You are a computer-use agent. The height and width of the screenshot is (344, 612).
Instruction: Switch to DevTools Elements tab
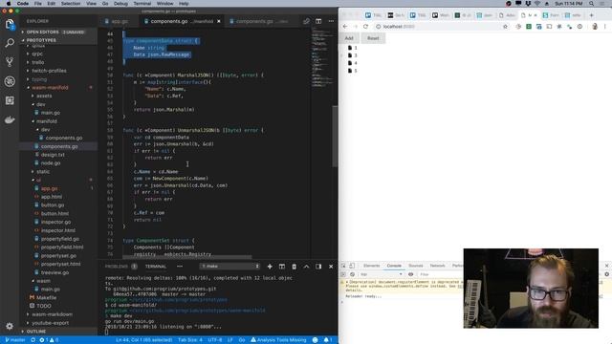point(371,266)
